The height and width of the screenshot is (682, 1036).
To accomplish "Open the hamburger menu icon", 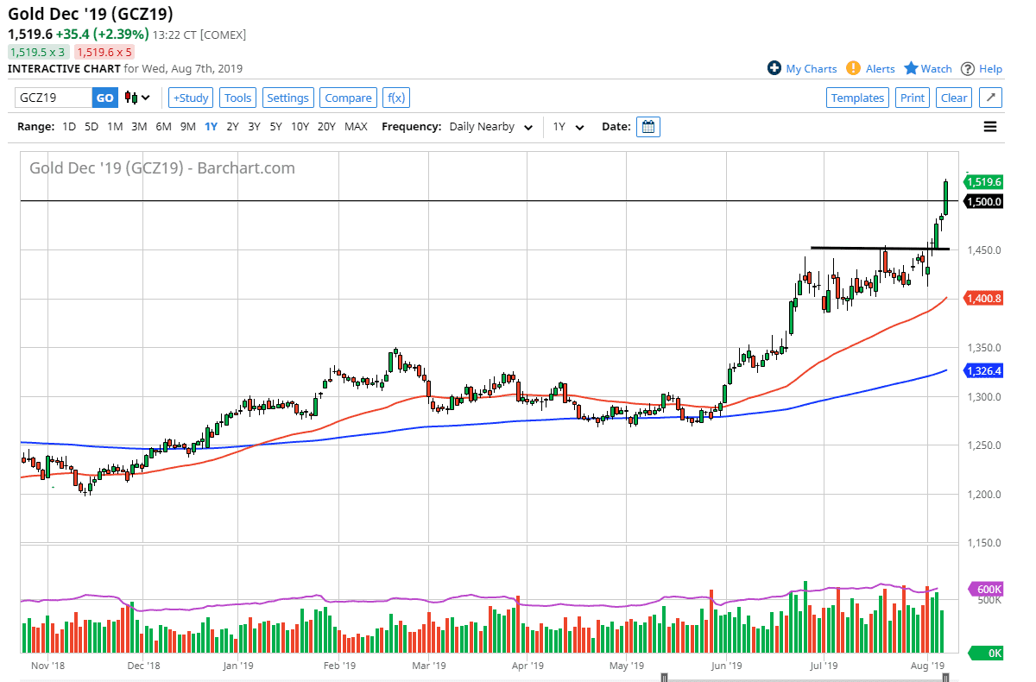I will [990, 127].
